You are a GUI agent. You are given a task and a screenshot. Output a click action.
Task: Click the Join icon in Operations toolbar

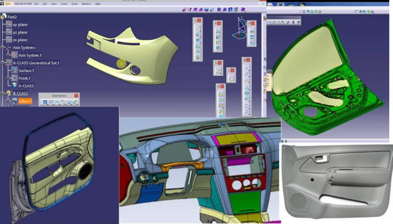(x=45, y=102)
